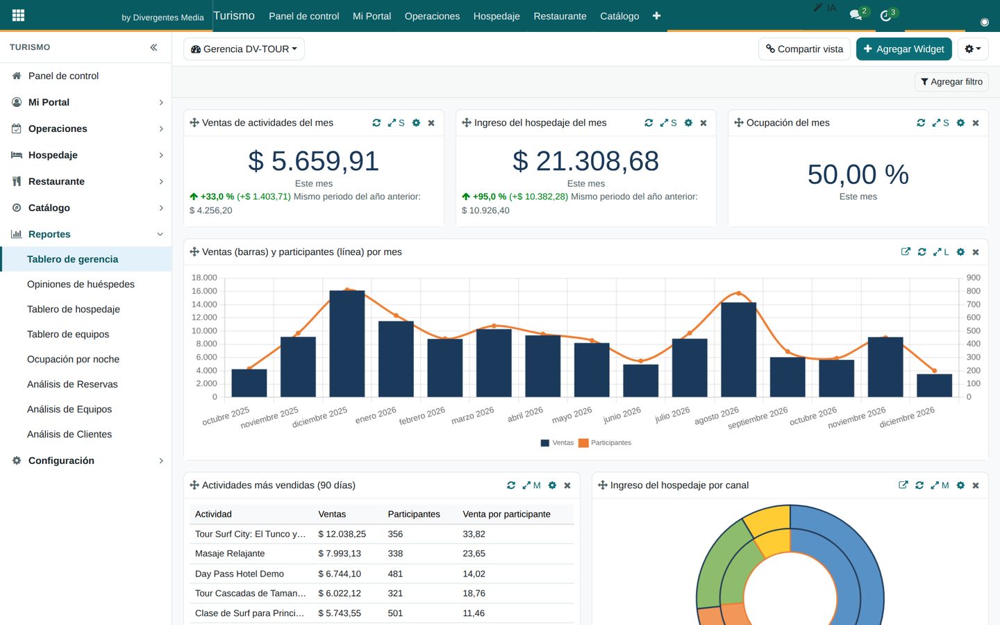1000x625 pixels.
Task: Refresh the Ventas de actividades del mes widget
Action: pos(376,123)
